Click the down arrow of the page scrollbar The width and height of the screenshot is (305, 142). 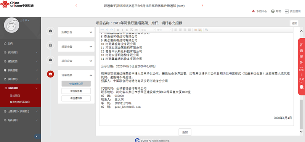tap(301, 132)
